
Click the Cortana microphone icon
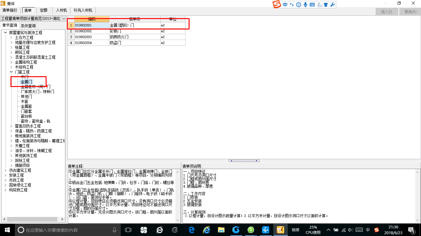114,230
